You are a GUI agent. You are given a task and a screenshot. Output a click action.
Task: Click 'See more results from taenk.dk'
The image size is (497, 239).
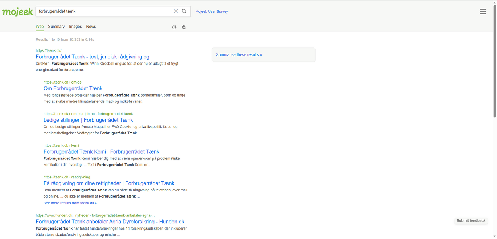pos(70,203)
